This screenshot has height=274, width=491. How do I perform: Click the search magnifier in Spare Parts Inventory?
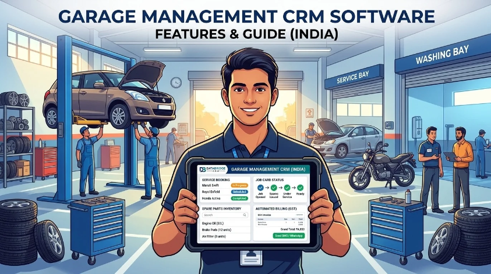(245, 215)
